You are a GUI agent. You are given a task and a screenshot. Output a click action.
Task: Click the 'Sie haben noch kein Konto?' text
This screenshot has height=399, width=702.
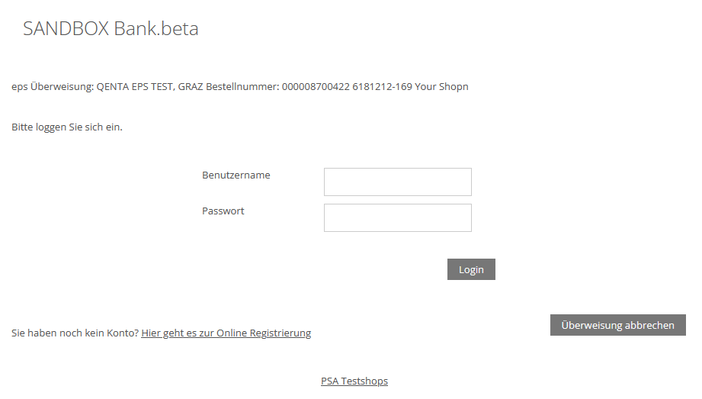click(x=75, y=333)
